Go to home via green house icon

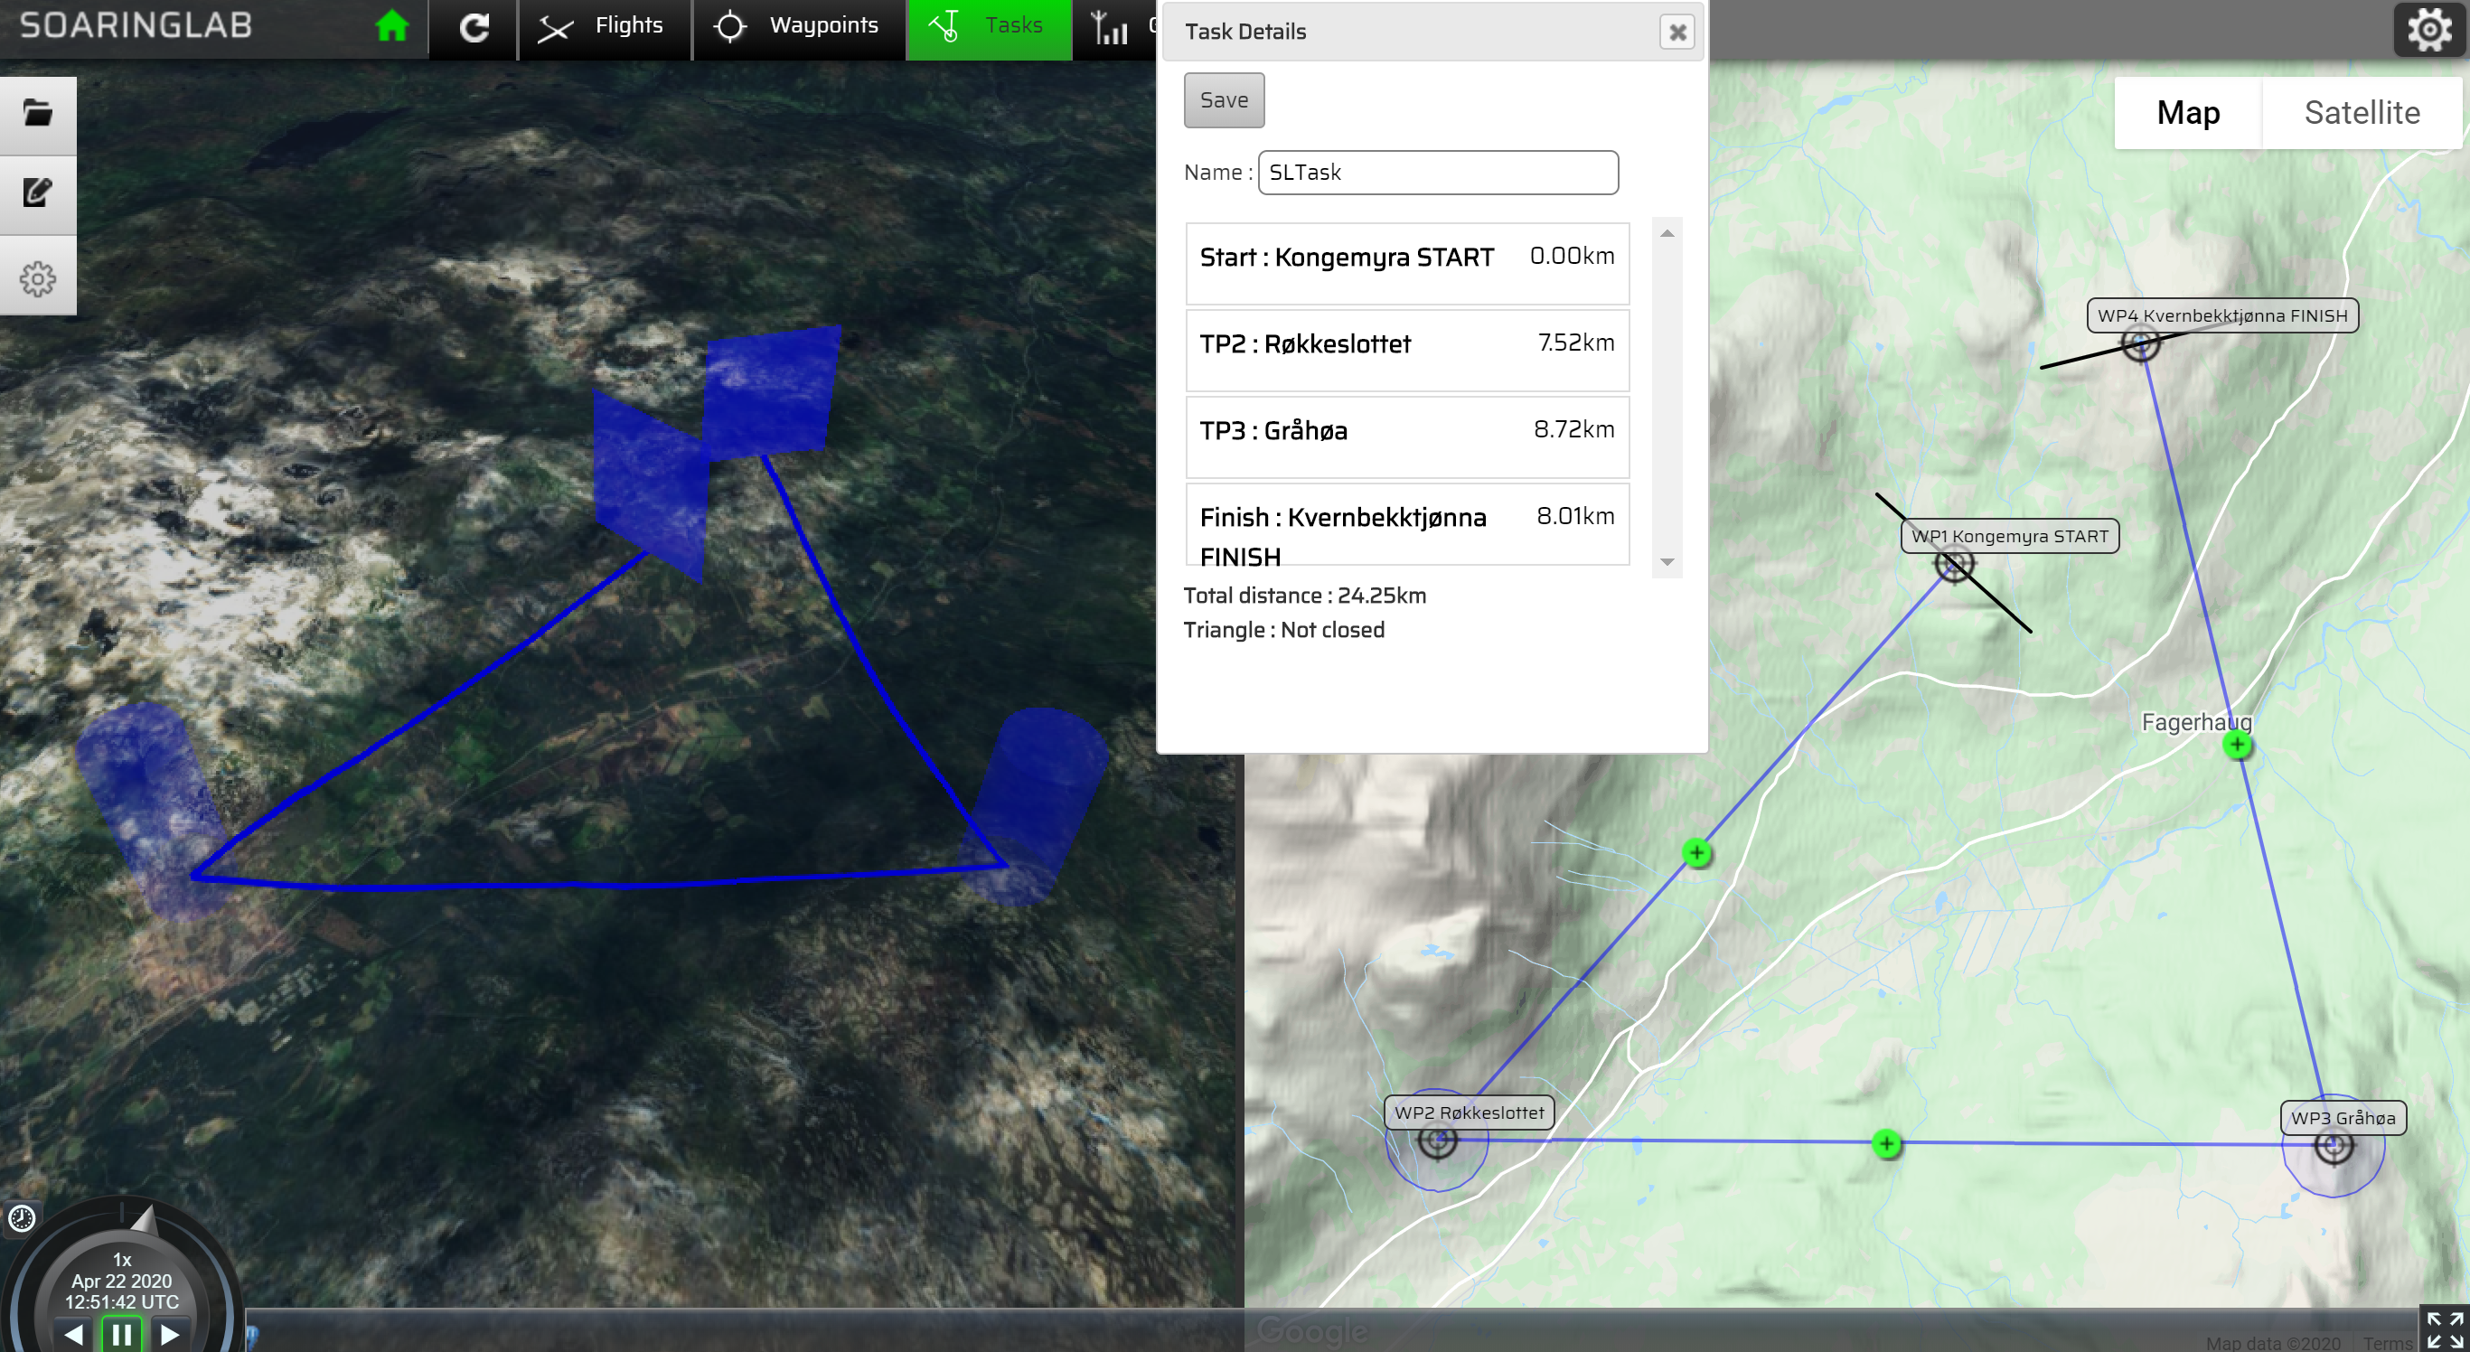click(x=392, y=26)
